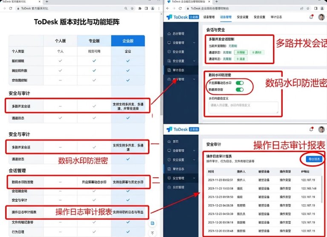Open the user avatar above 安全审计 page

[321, 129]
